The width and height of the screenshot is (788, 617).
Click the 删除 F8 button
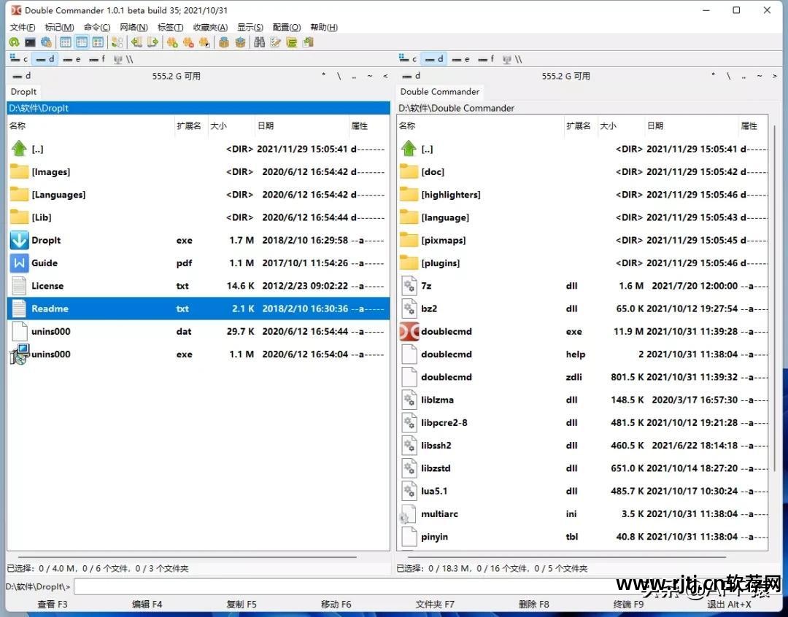(533, 605)
